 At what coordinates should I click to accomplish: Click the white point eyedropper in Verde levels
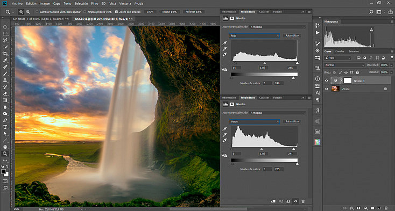225,141
